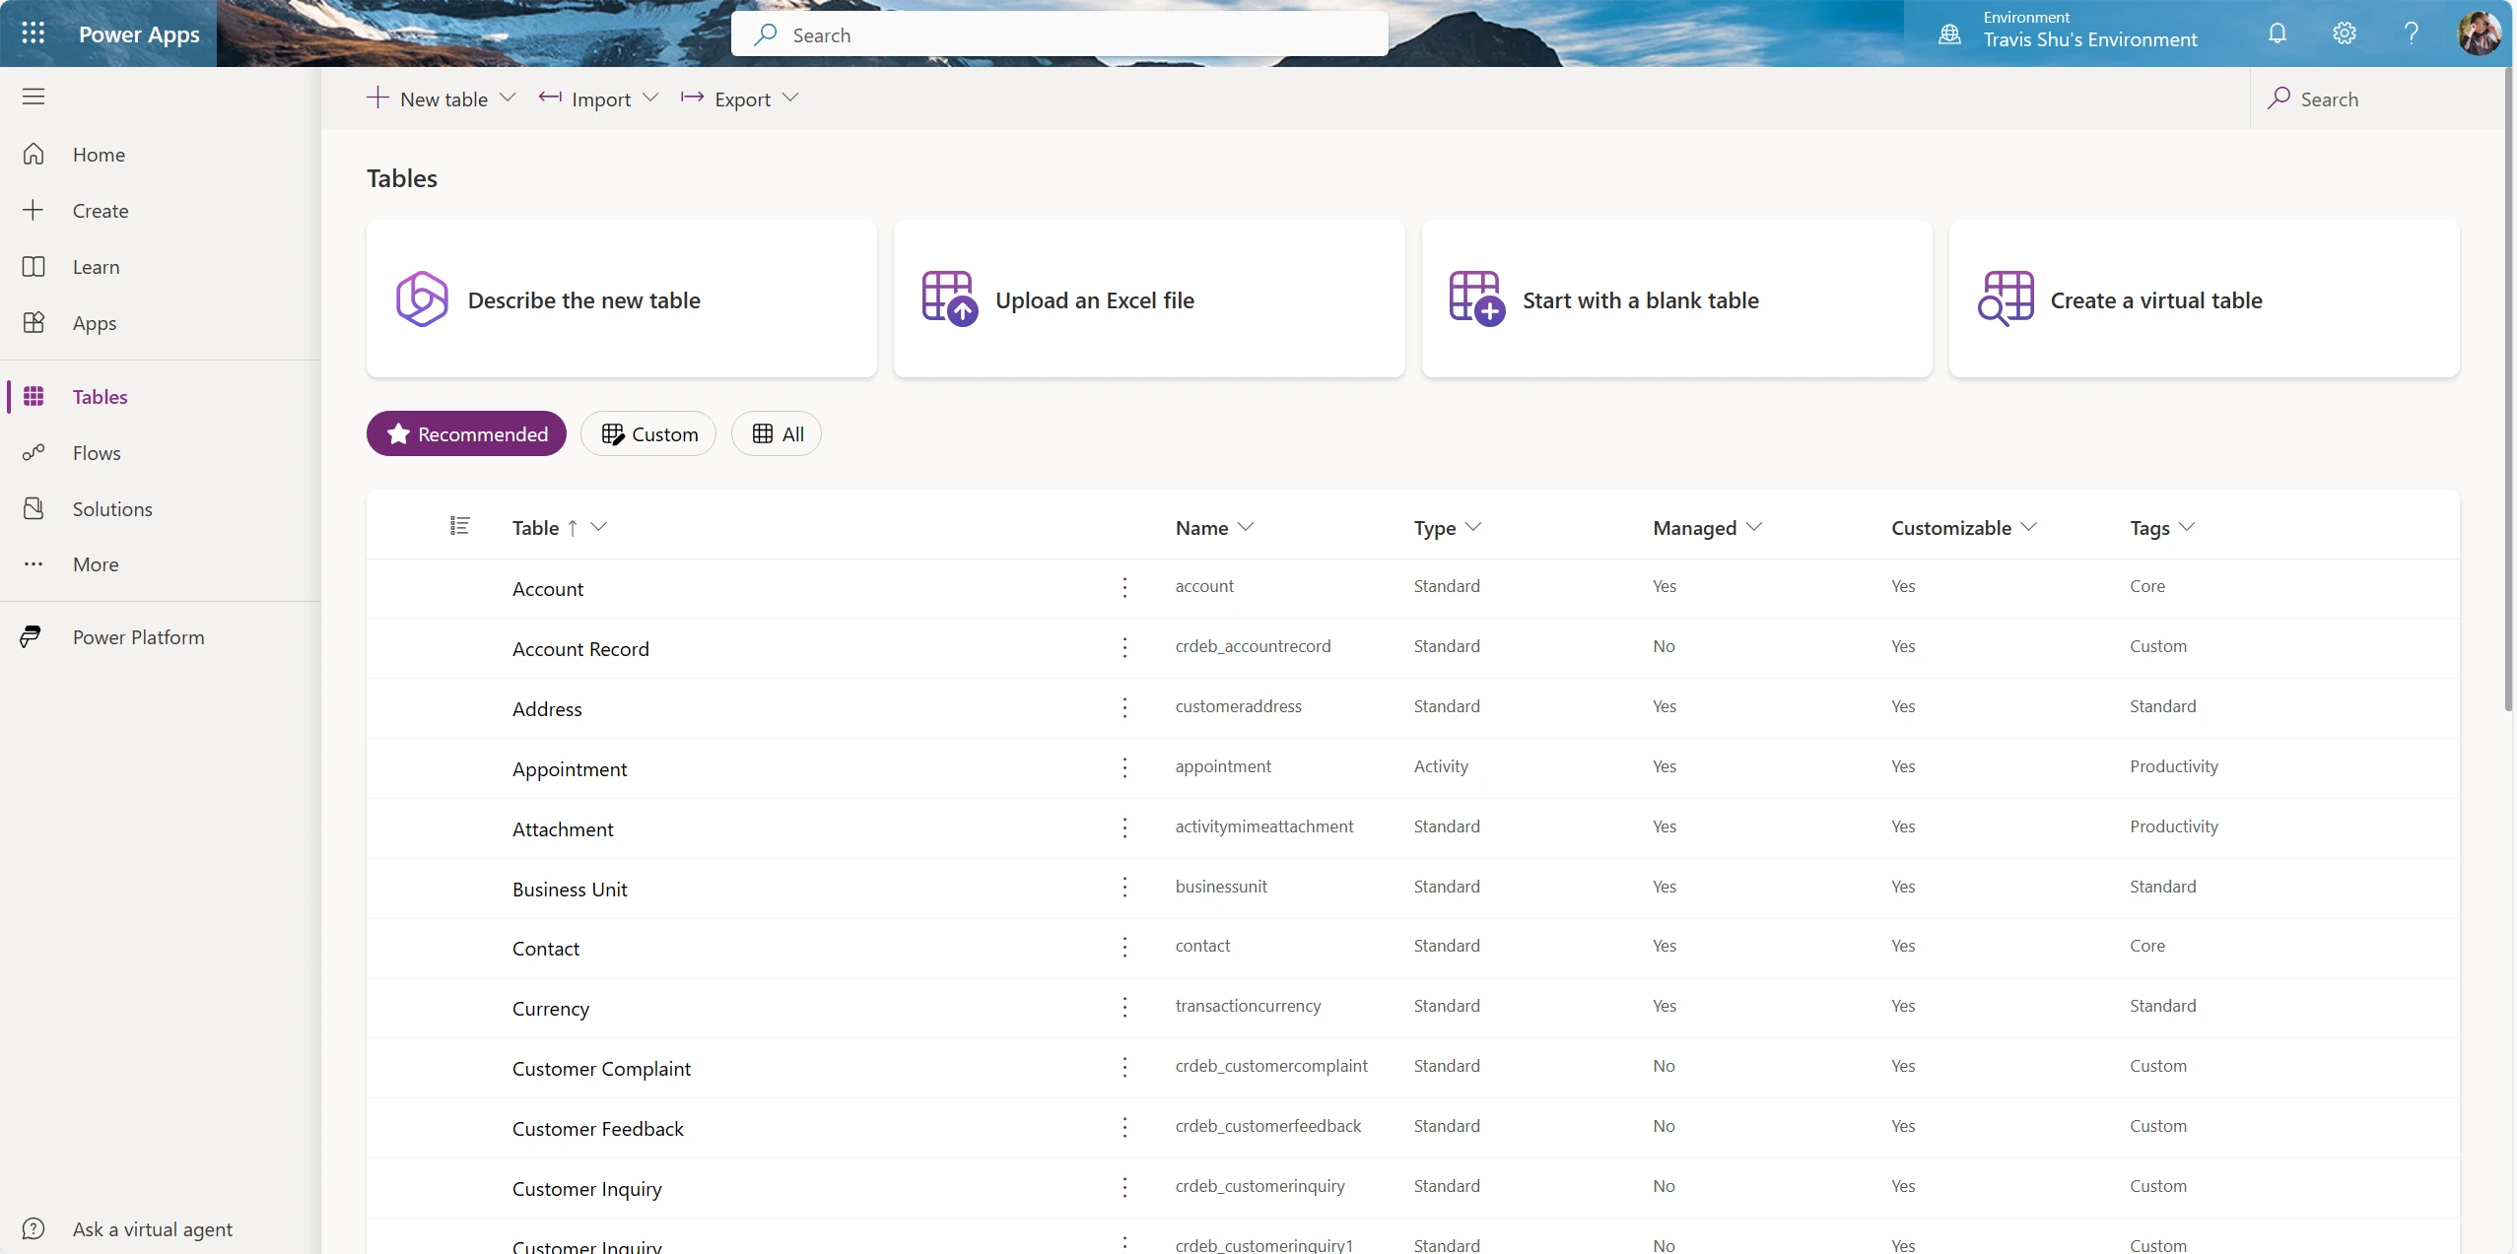
Task: Open row options for the Account table
Action: click(1123, 588)
